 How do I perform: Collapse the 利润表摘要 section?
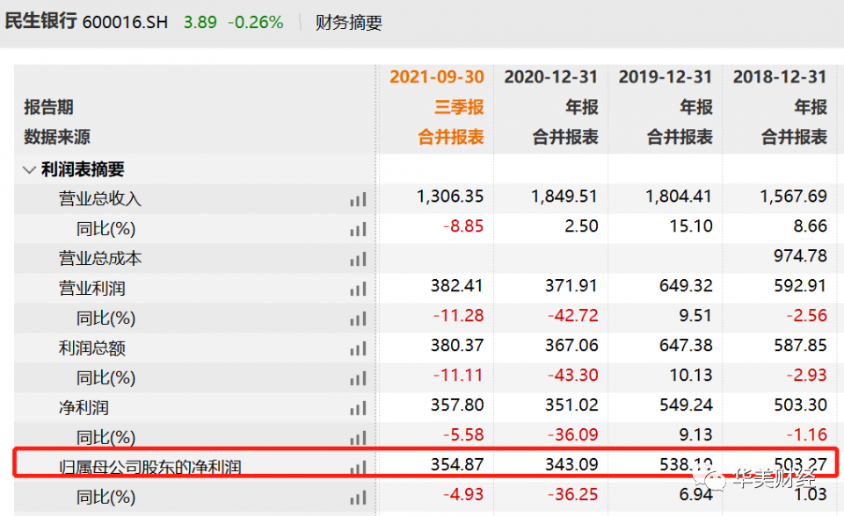(x=29, y=170)
